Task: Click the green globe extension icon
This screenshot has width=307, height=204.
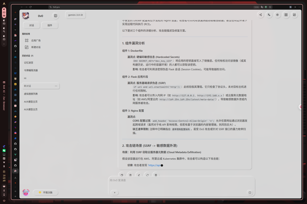Action: 266,7
